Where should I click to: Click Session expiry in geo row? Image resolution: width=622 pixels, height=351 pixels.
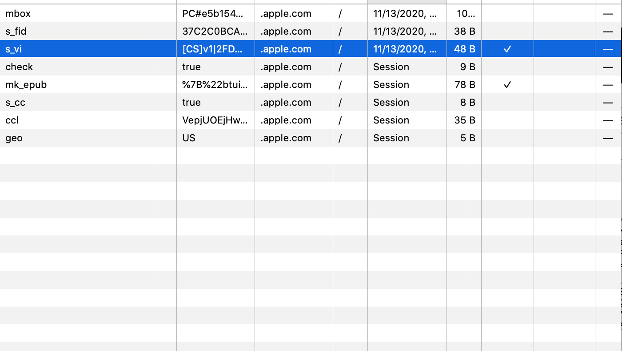[391, 138]
